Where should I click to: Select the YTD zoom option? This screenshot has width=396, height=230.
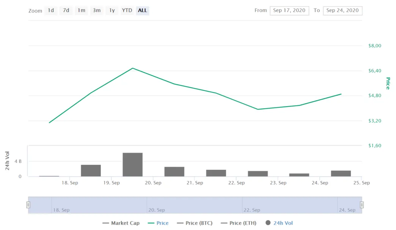[127, 11]
